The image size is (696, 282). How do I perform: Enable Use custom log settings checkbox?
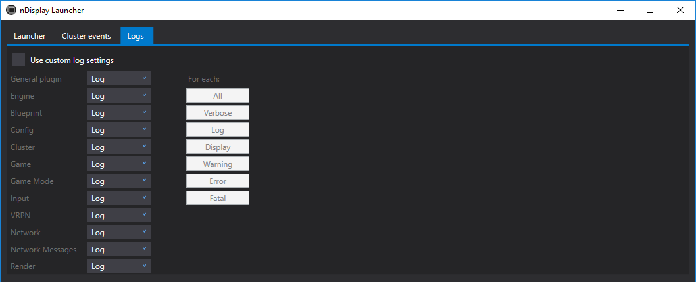tap(18, 60)
